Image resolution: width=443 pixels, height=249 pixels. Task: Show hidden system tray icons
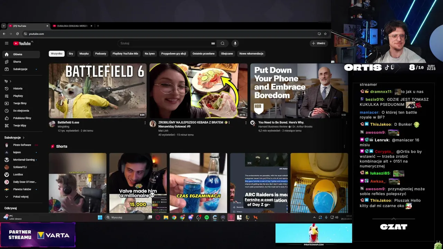pos(314,218)
